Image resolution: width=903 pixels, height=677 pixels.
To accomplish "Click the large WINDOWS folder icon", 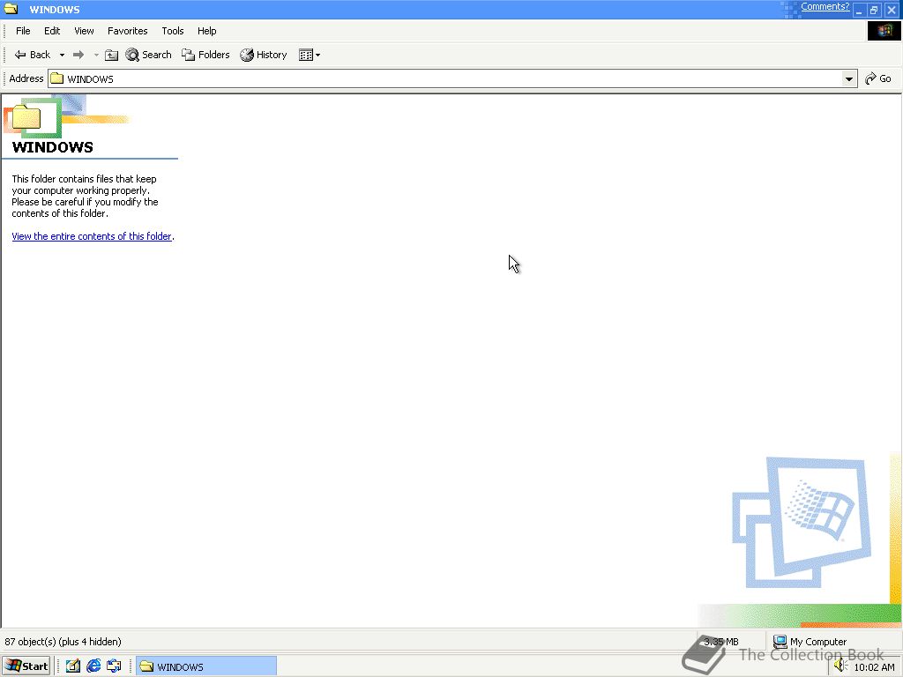I will point(26,117).
